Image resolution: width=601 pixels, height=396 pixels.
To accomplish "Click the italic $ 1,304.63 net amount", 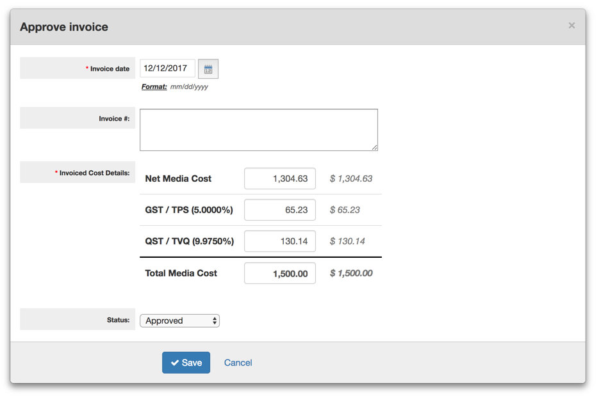I will 351,179.
